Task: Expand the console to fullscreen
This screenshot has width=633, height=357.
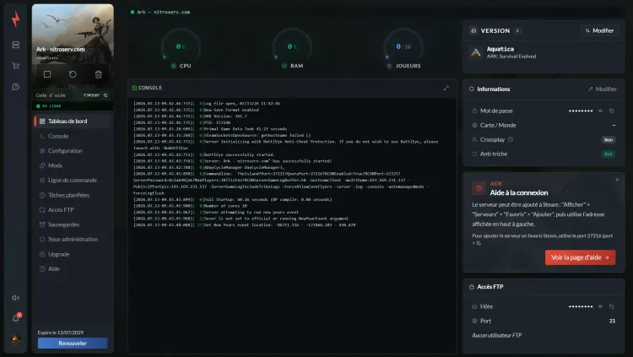Action: [x=446, y=88]
